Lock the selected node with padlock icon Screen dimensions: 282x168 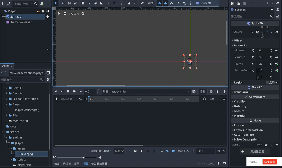coord(129,3)
